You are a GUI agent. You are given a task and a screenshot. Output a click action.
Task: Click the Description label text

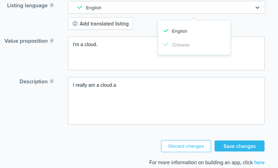33,81
